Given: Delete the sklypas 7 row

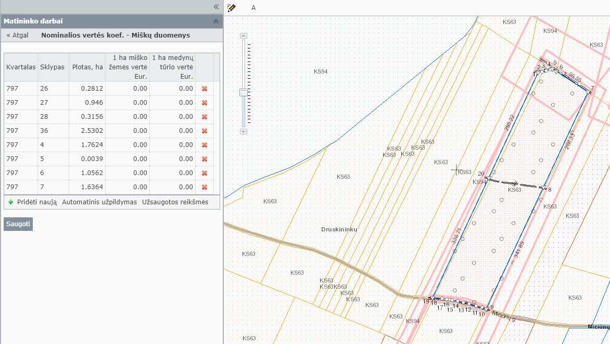Looking at the screenshot, I should click(204, 187).
